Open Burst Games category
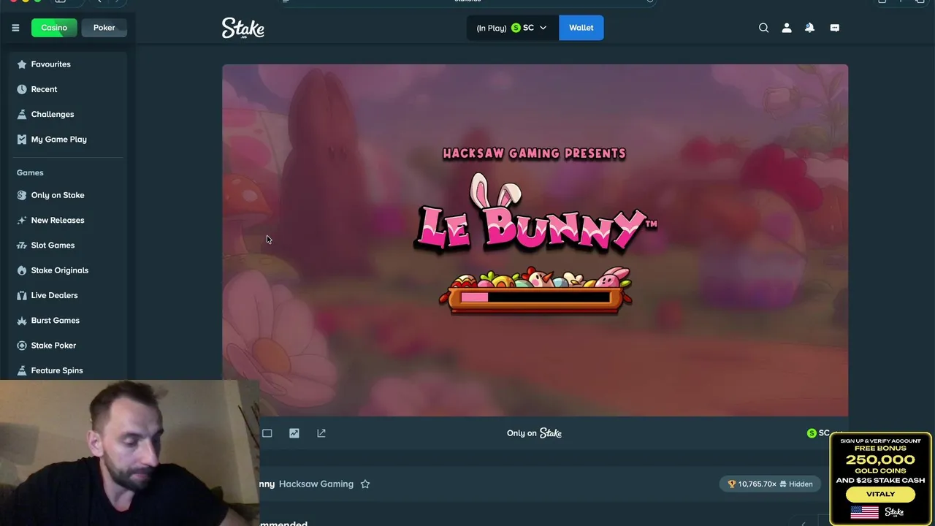The image size is (935, 526). click(69, 320)
